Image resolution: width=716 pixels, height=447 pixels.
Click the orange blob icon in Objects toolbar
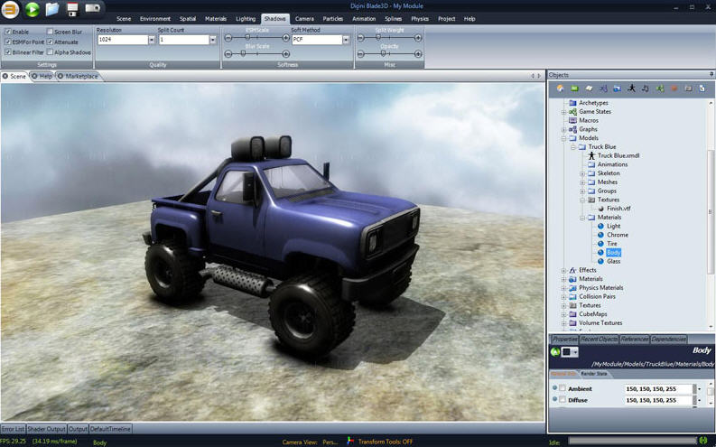coord(674,88)
